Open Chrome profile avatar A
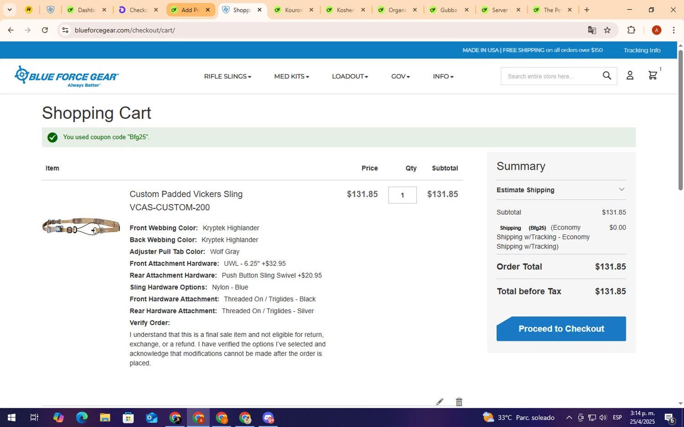This screenshot has height=427, width=684. pos(657,30)
